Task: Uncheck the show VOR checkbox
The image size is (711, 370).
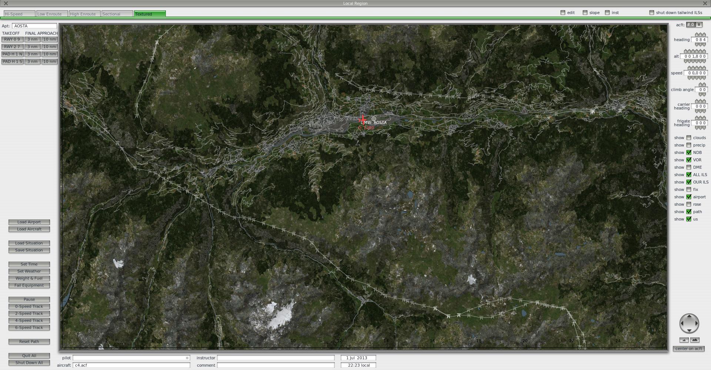Action: coord(689,160)
